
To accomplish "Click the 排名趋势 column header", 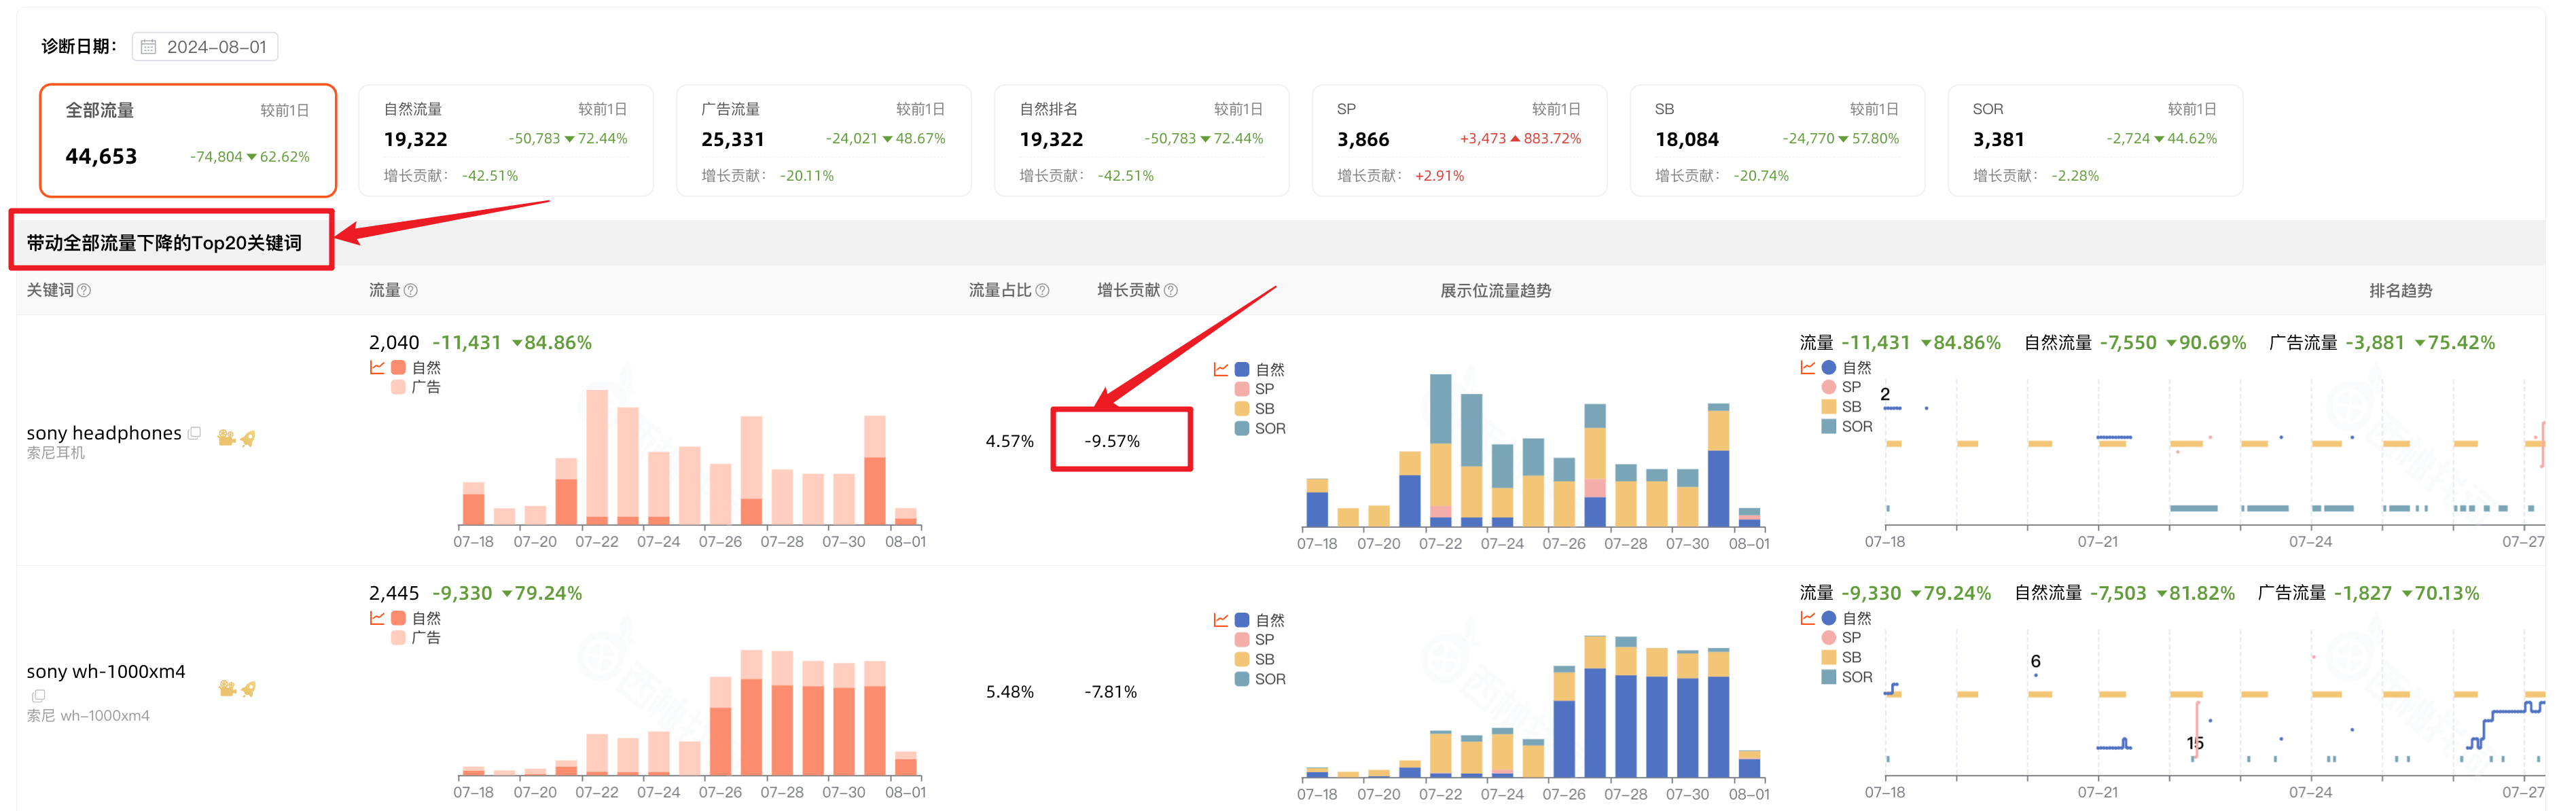I will pos(2400,291).
